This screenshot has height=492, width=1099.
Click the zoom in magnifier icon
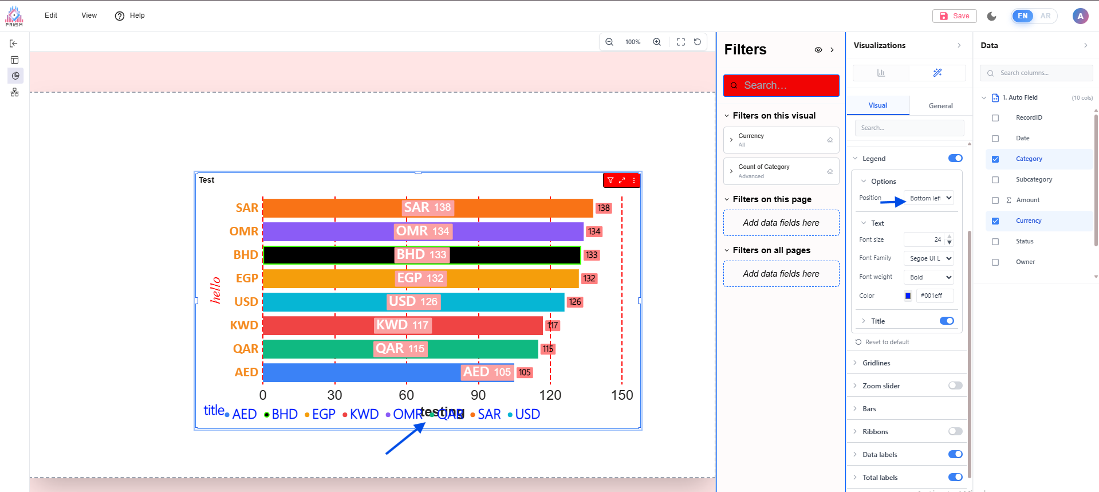click(657, 42)
